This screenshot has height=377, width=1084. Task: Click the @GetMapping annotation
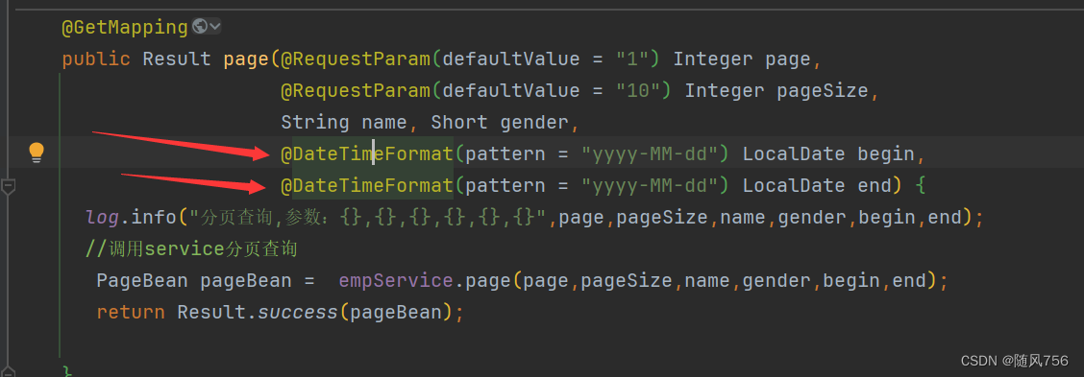point(125,28)
